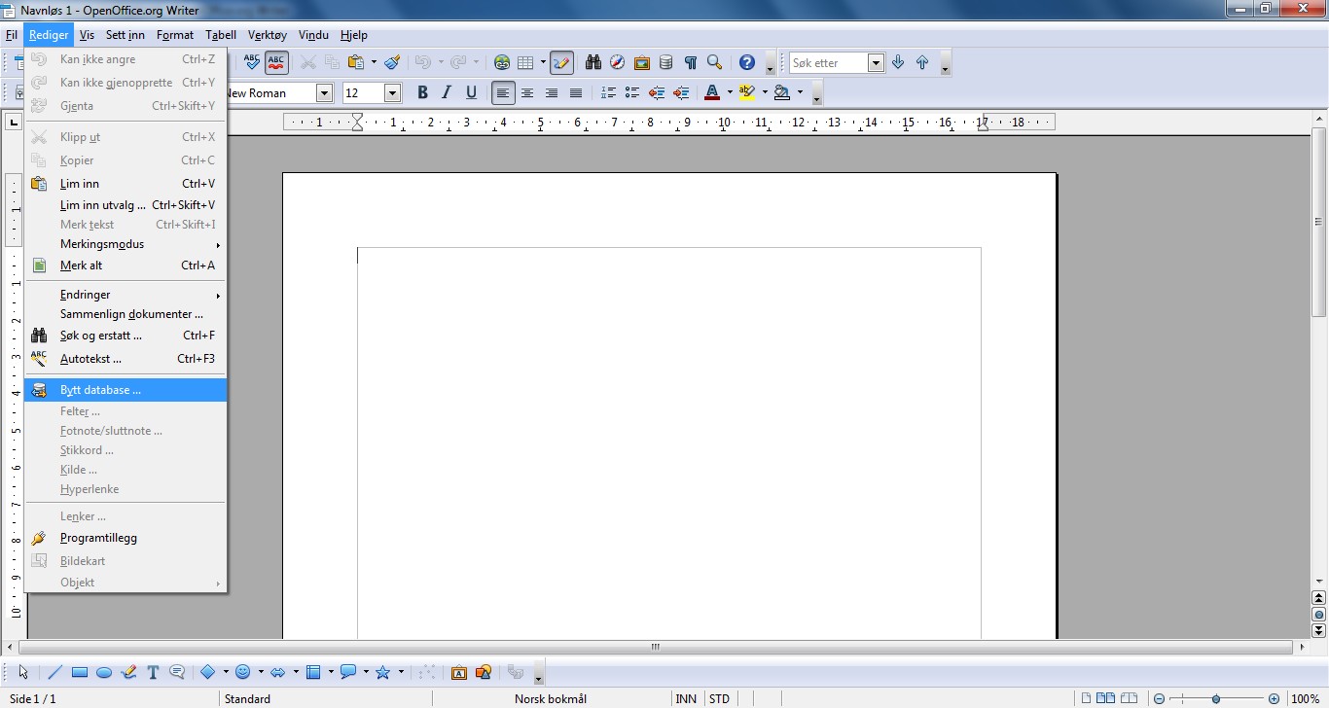Open the Paste icon's dropdown arrow
The image size is (1329, 708).
pos(373,62)
